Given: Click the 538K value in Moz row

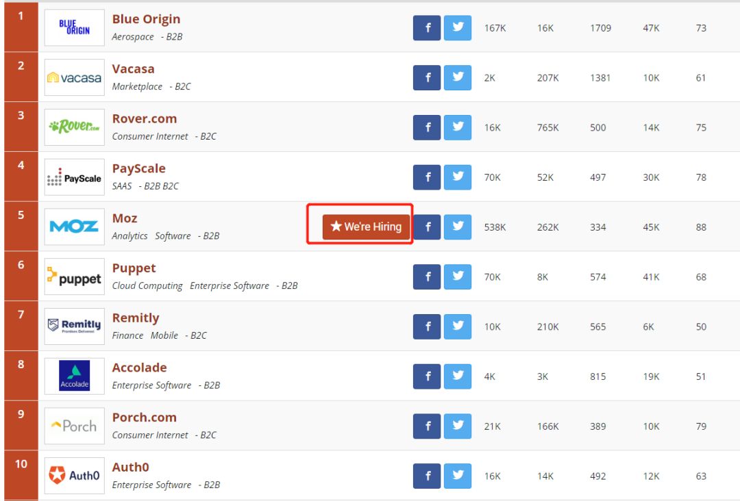Looking at the screenshot, I should [495, 227].
